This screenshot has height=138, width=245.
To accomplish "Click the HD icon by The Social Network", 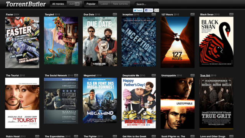I will pyautogui.click(x=76, y=75).
